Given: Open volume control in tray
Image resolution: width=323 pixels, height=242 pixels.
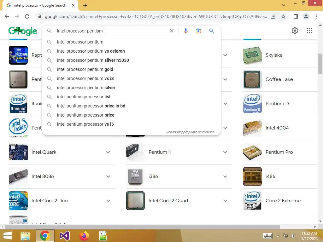Looking at the screenshot, I should pos(293,236).
